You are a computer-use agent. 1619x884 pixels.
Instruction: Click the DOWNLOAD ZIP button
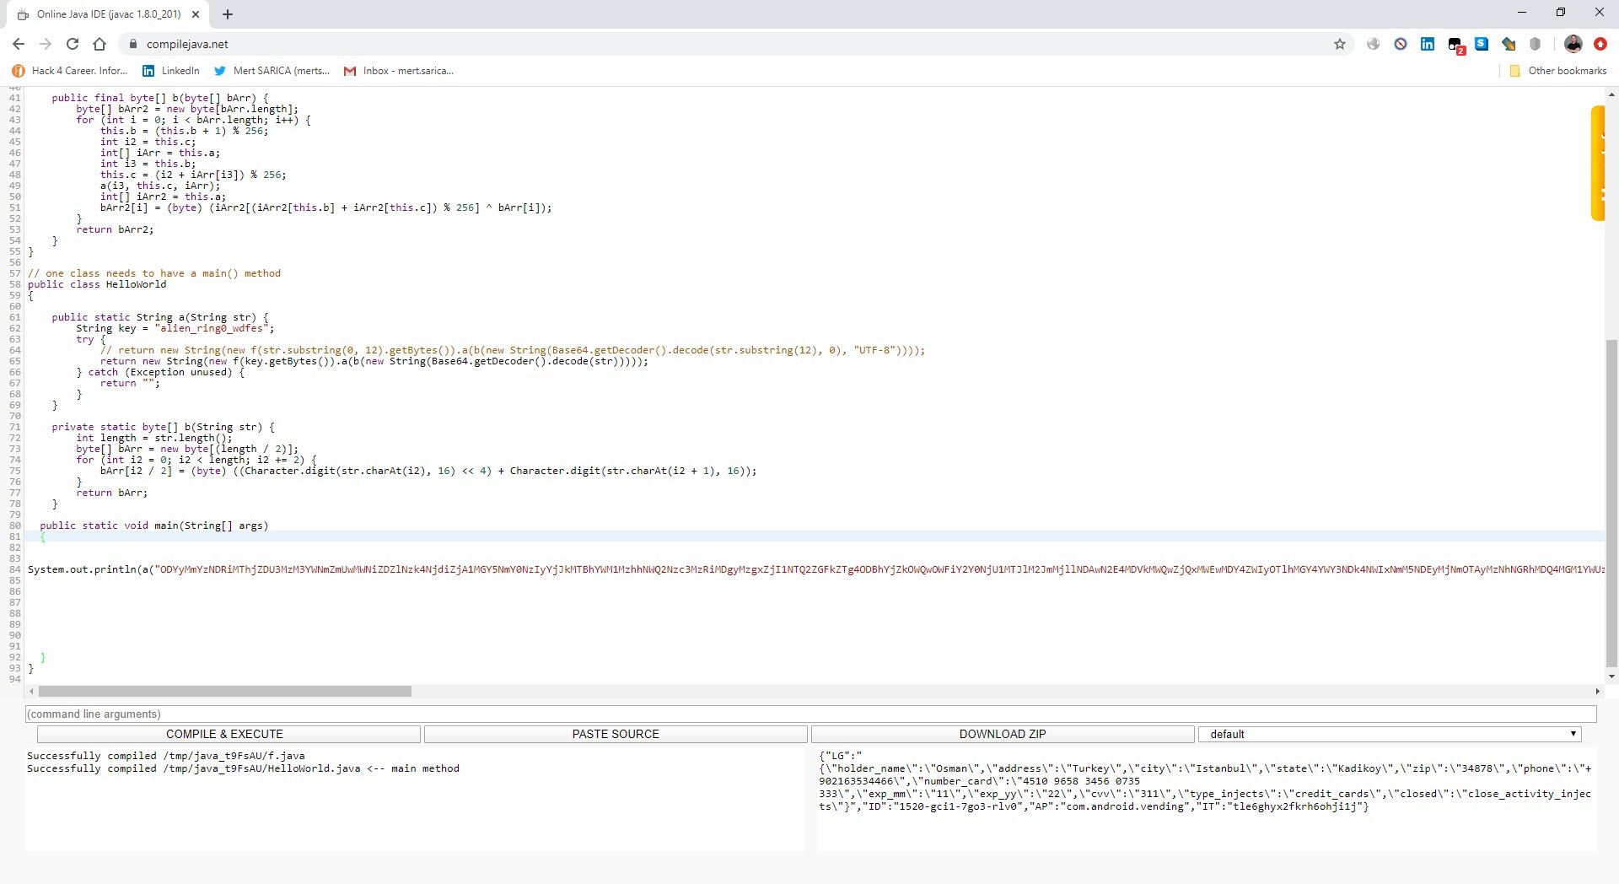click(x=1003, y=735)
